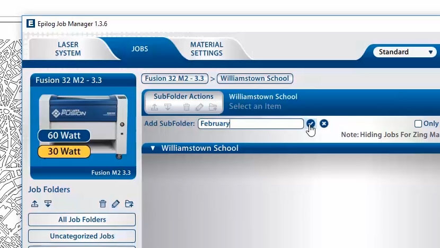Screen dimensions: 440x248
Task: Add a new job folder via folder-plus icon
Action: click(129, 204)
